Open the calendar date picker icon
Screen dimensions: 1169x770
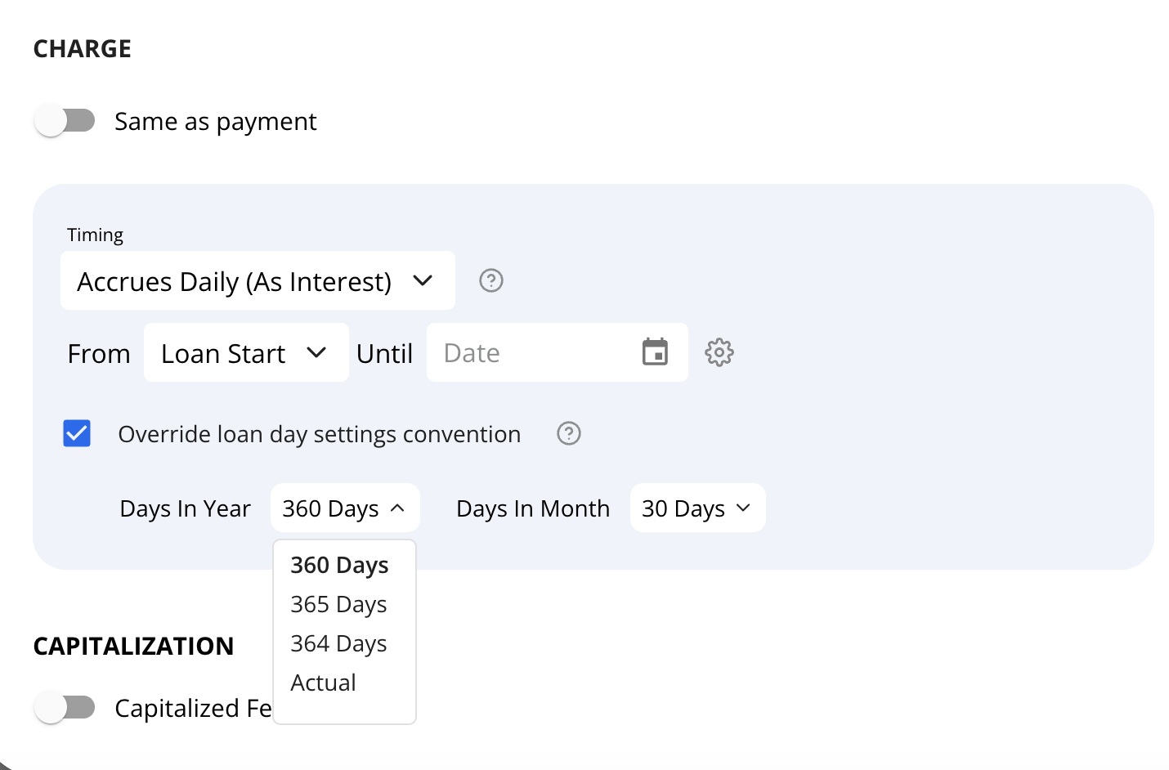pyautogui.click(x=655, y=352)
